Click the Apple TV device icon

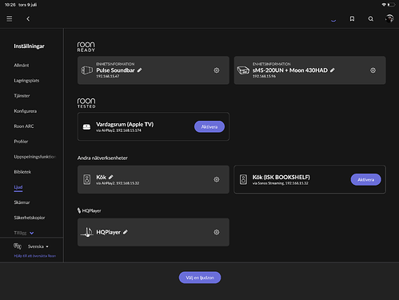(86, 127)
